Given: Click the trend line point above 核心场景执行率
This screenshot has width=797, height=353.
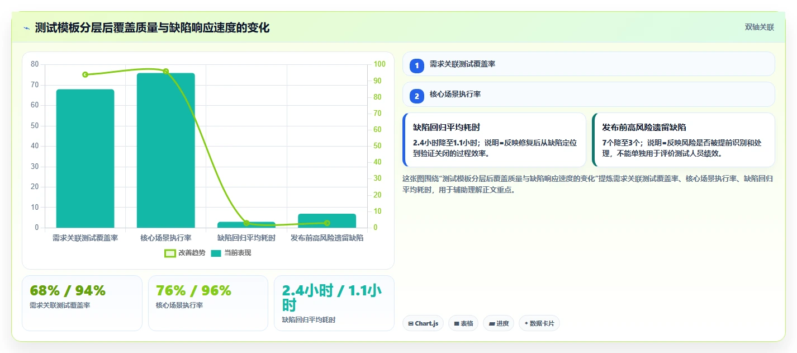Looking at the screenshot, I should 166,71.
